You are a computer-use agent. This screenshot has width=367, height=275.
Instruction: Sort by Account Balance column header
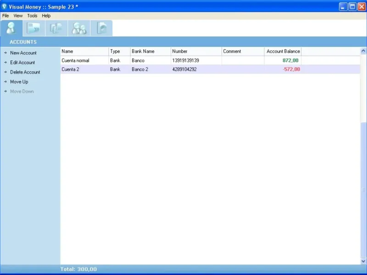pyautogui.click(x=283, y=51)
